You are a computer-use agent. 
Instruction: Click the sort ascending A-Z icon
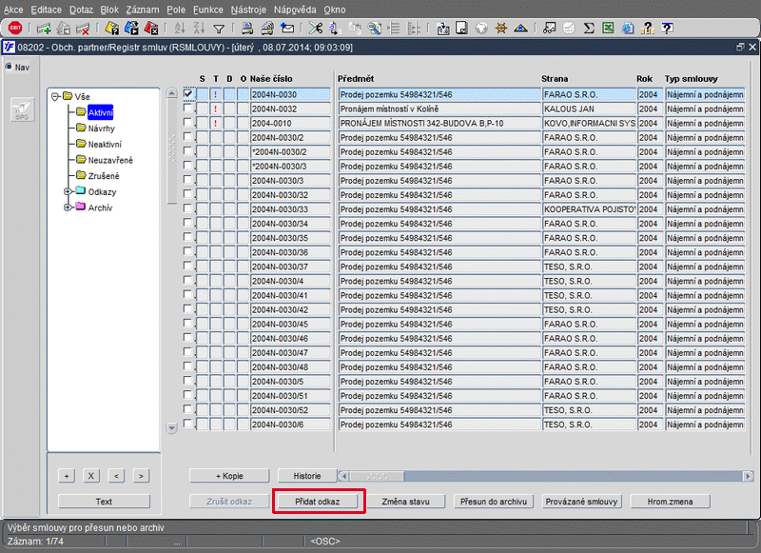point(180,29)
